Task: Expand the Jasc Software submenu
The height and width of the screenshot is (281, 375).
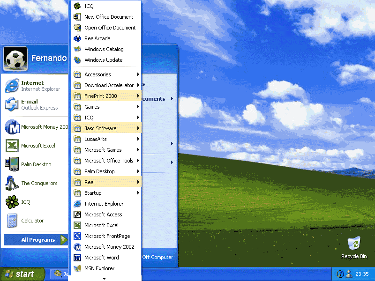Action: [x=101, y=128]
